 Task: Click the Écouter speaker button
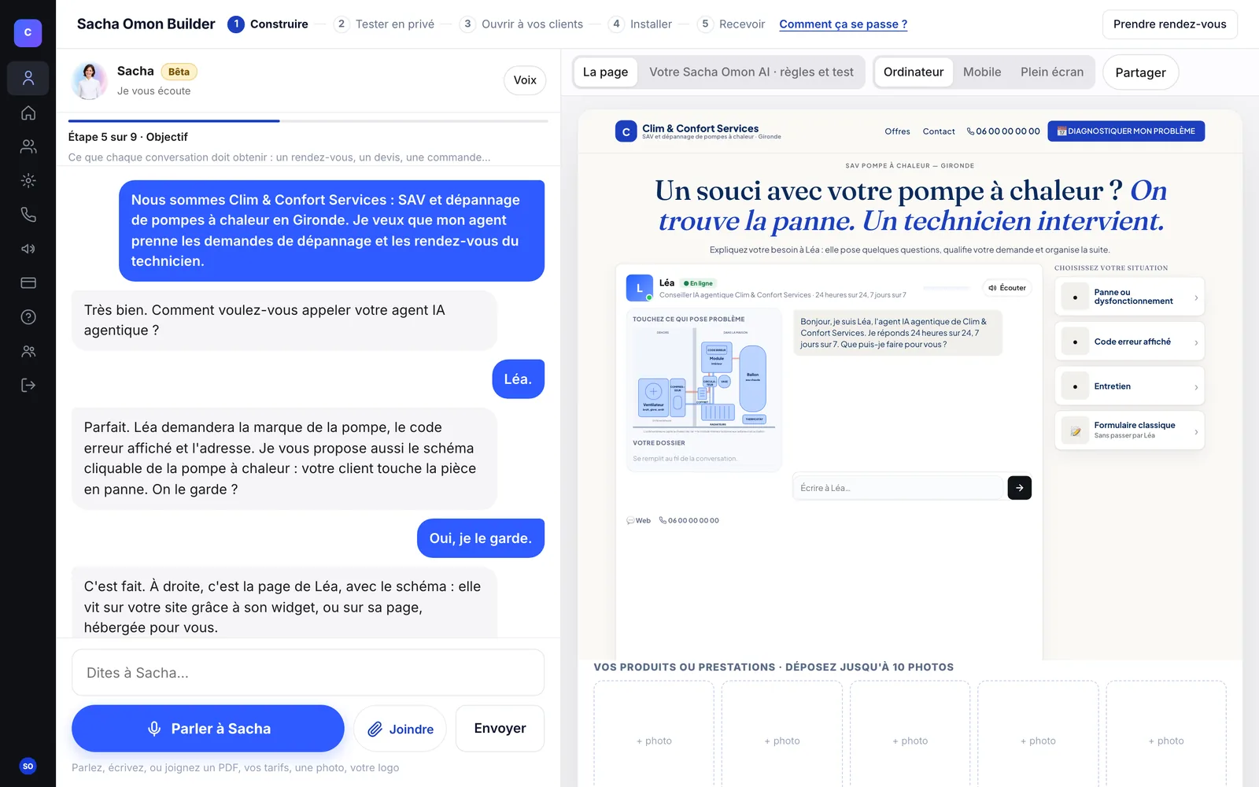click(1007, 288)
